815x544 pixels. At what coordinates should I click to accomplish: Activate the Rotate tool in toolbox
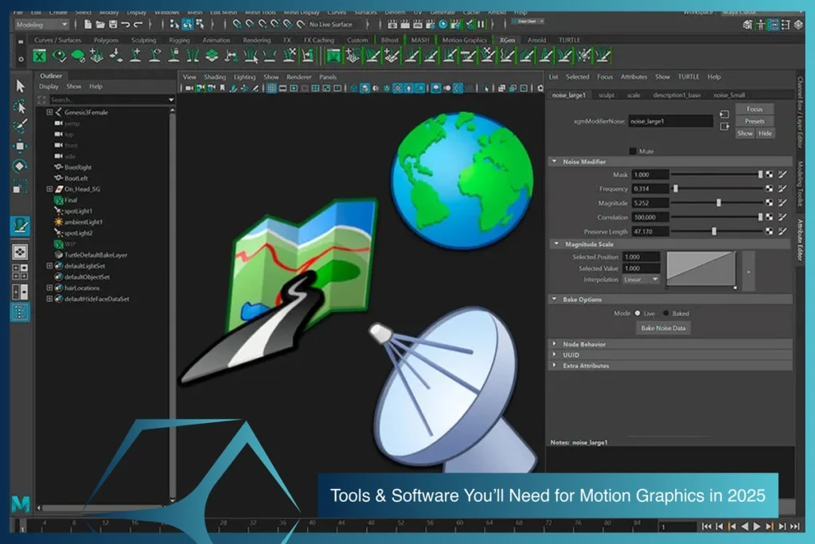tap(21, 166)
